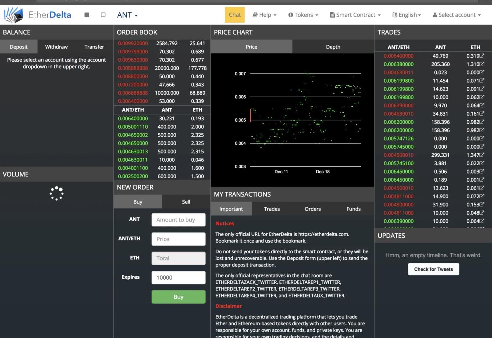Click trade price 0.006380000

[x=399, y=64]
